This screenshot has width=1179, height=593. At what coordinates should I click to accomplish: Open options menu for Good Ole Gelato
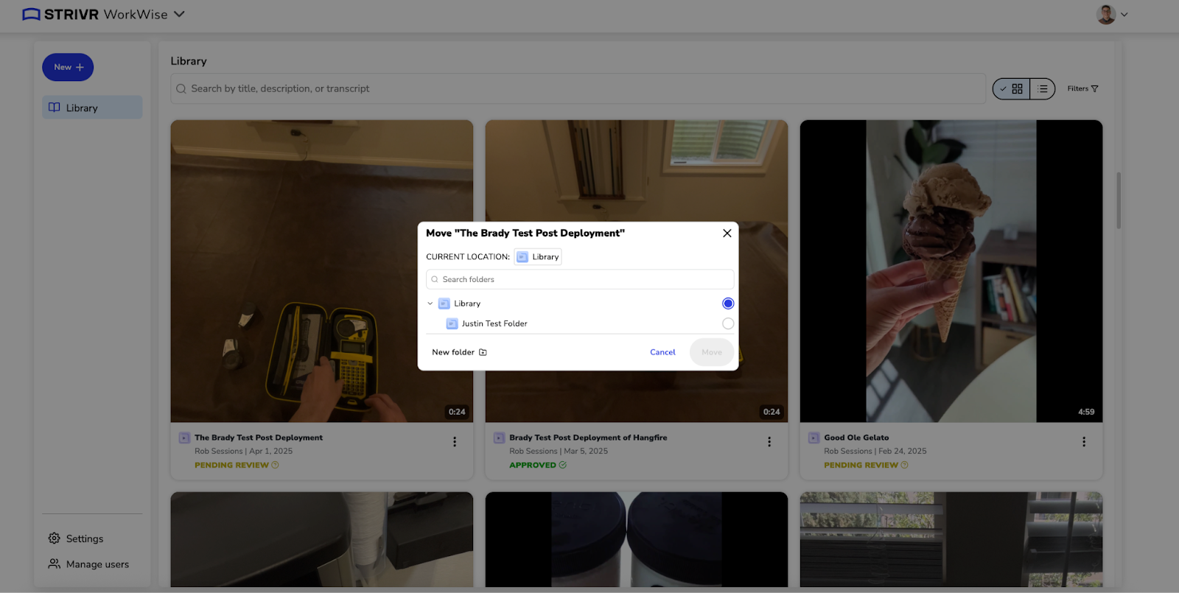pos(1084,442)
